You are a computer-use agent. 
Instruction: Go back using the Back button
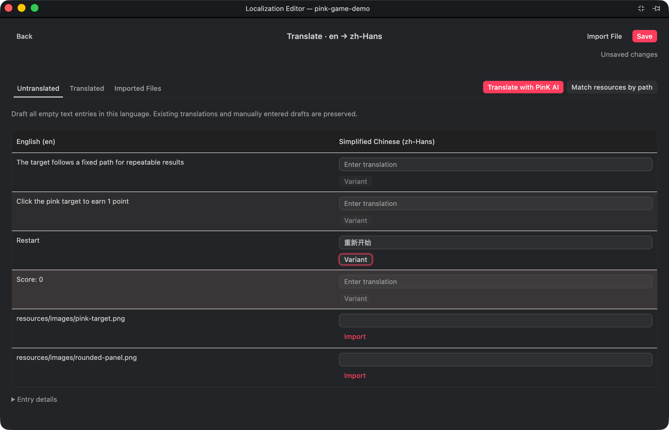click(x=25, y=36)
